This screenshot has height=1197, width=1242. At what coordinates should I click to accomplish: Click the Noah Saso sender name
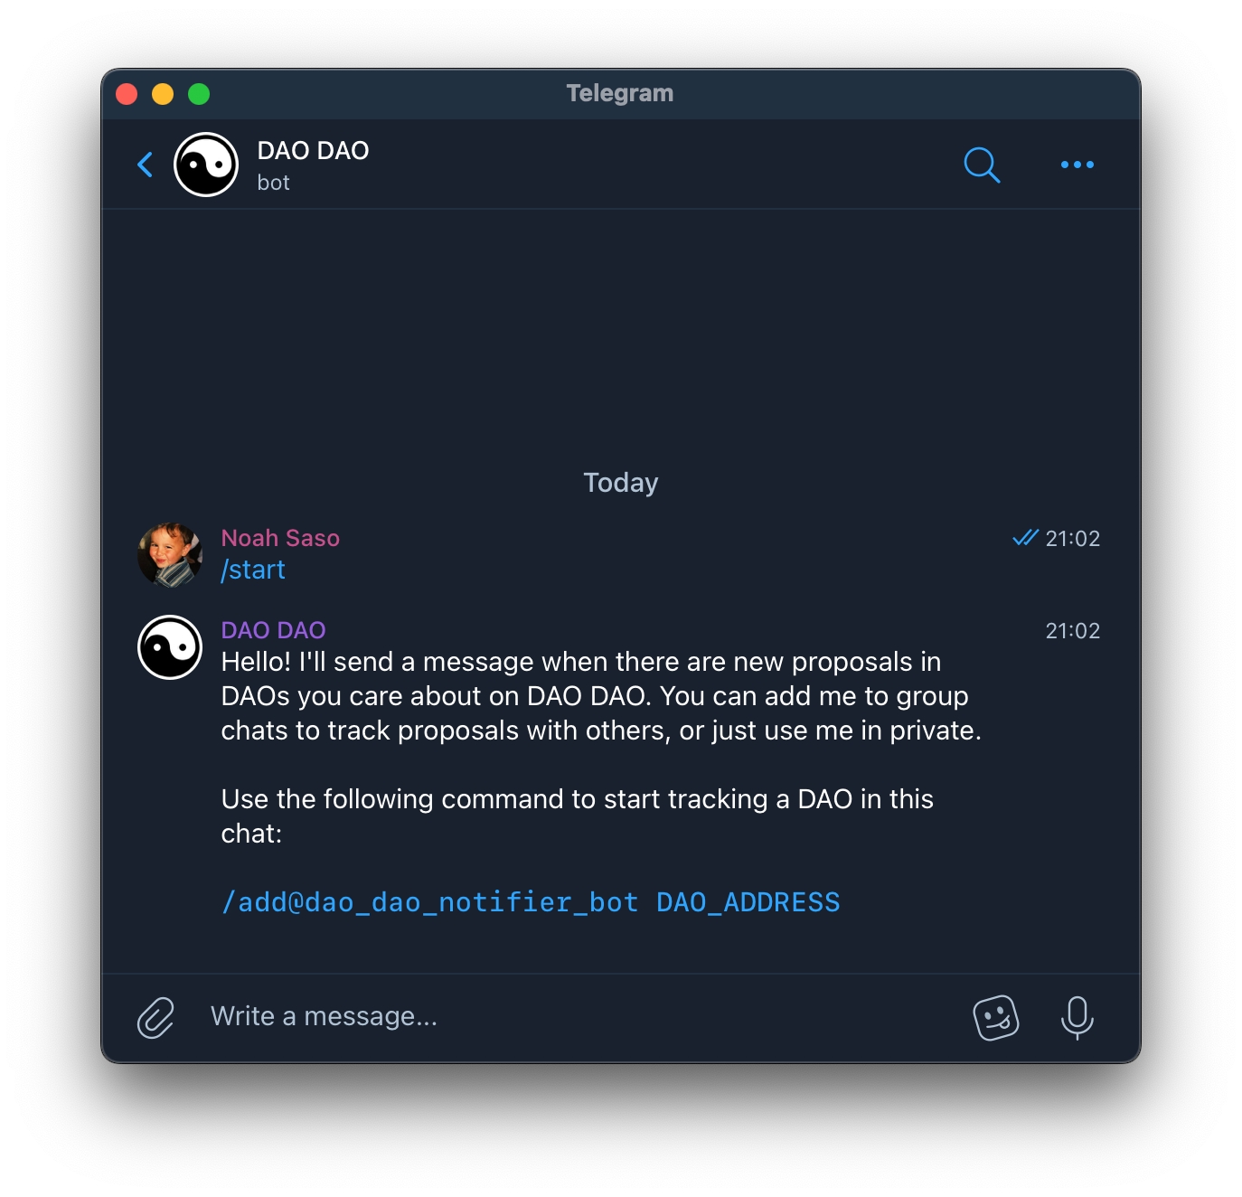click(x=280, y=538)
